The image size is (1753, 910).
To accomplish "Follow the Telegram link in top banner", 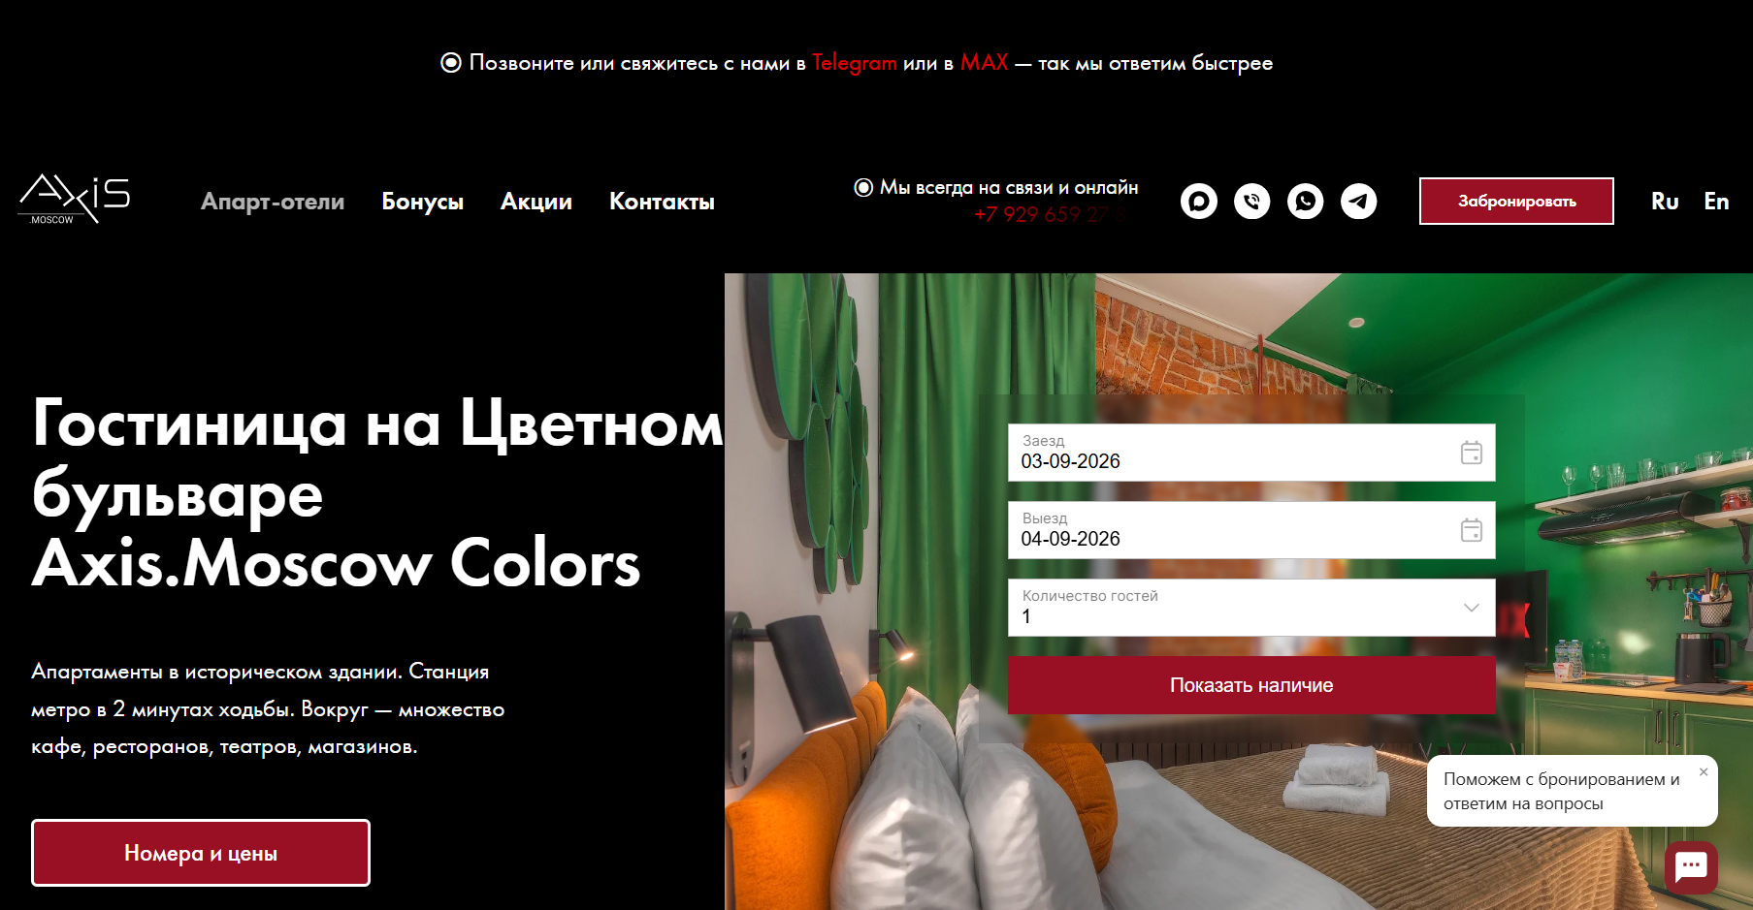I will 855,63.
